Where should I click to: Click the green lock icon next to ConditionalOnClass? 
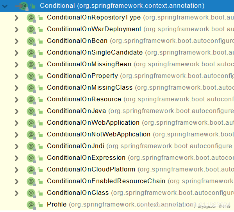(40, 193)
